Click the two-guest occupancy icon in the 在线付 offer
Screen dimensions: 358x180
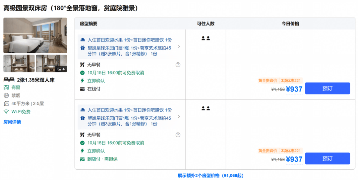tap(206, 38)
